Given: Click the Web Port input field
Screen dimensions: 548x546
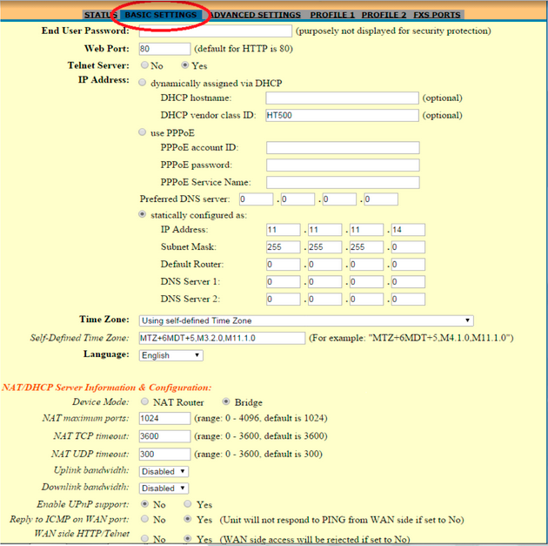Looking at the screenshot, I should 164,49.
